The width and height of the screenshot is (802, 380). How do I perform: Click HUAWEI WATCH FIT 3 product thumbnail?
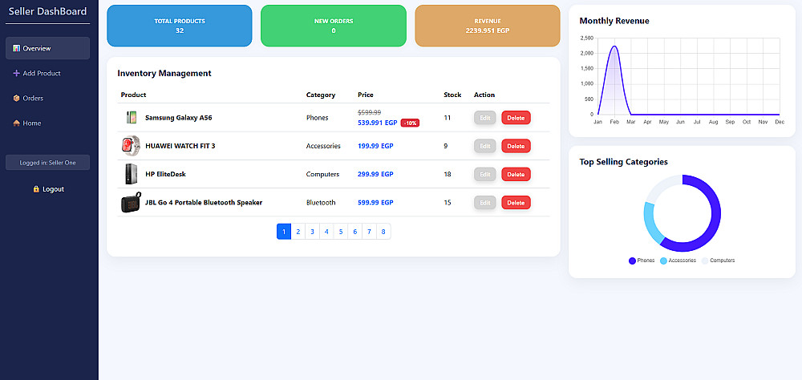[x=130, y=146]
